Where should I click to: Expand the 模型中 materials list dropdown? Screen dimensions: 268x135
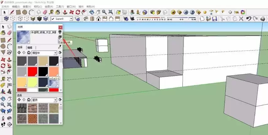pyautogui.click(x=44, y=53)
